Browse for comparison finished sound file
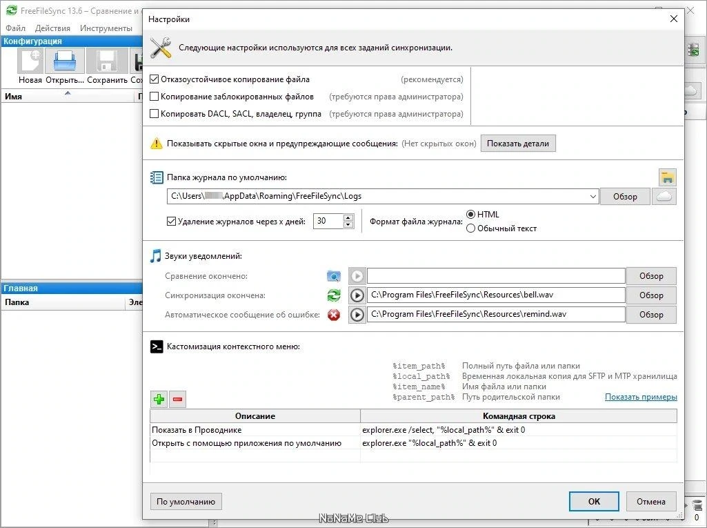 (651, 276)
